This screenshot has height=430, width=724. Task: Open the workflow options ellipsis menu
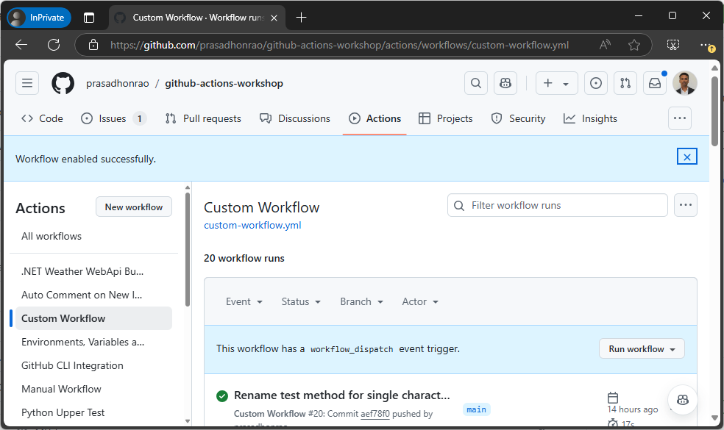tap(686, 205)
